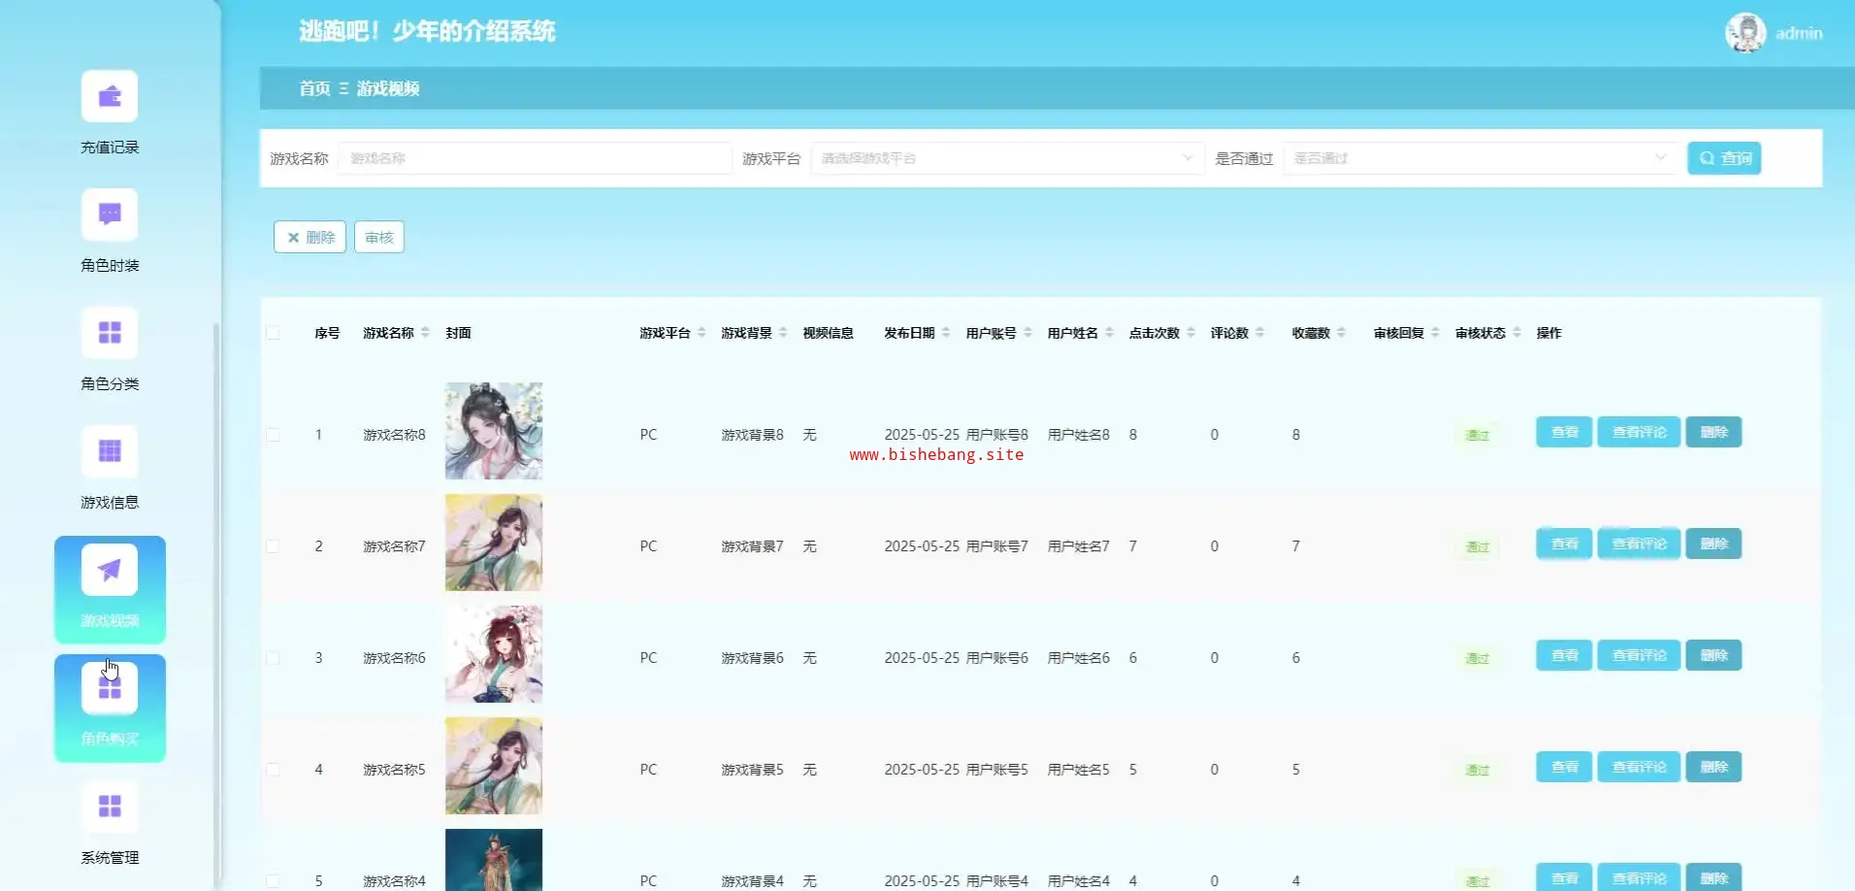The width and height of the screenshot is (1855, 891).
Task: Sort by 审核回复 column arrows
Action: point(1435,333)
